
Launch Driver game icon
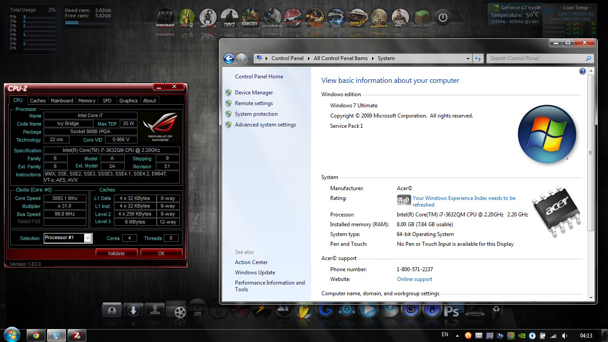(357, 18)
